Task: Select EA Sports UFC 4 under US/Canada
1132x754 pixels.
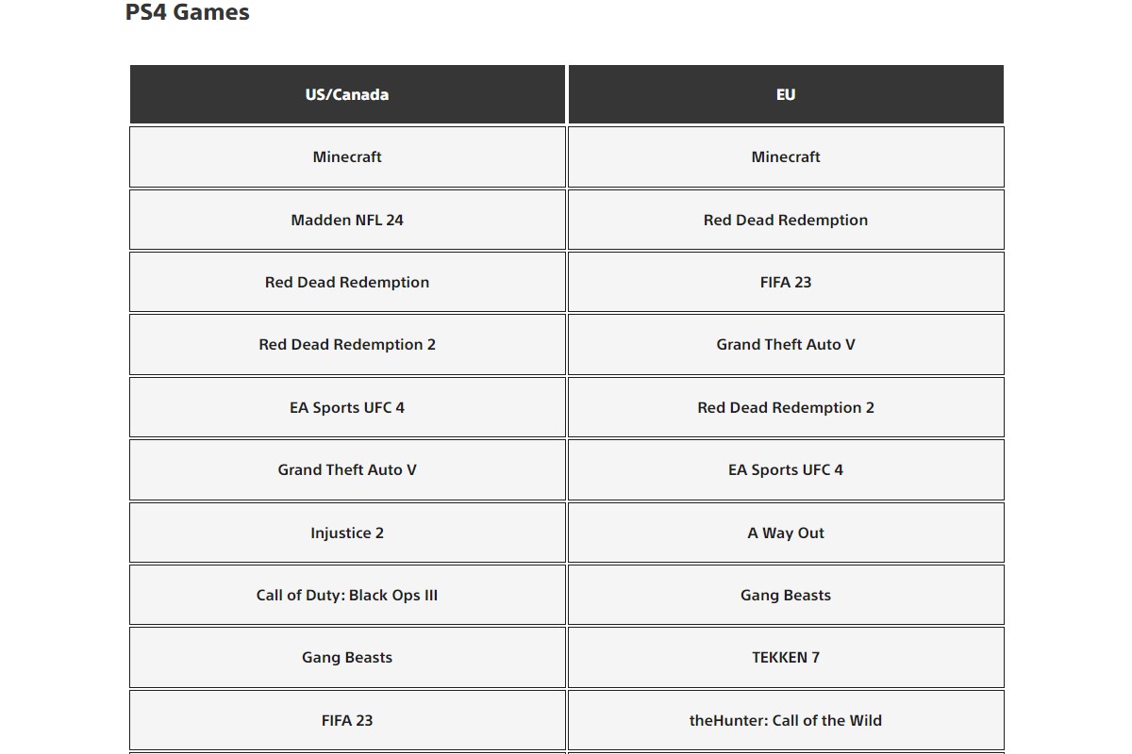Action: click(347, 407)
